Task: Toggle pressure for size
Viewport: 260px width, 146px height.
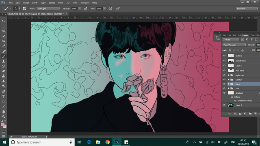Action: click(x=118, y=9)
